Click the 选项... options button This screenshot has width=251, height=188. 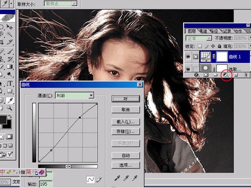pyautogui.click(x=125, y=165)
